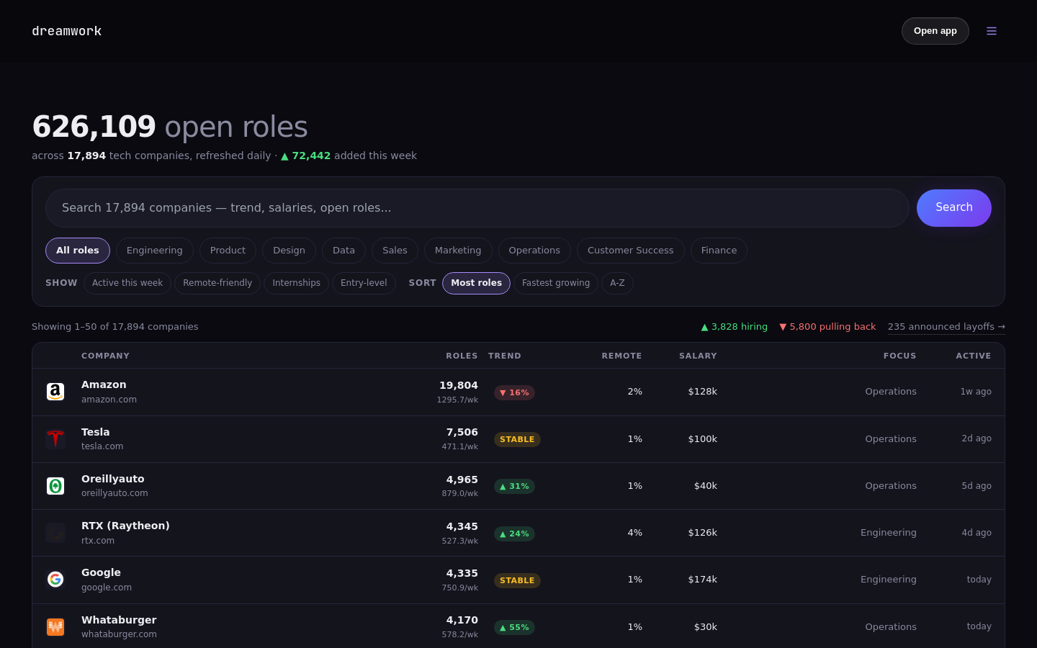Click RTX's up 24% trend badge

click(514, 534)
